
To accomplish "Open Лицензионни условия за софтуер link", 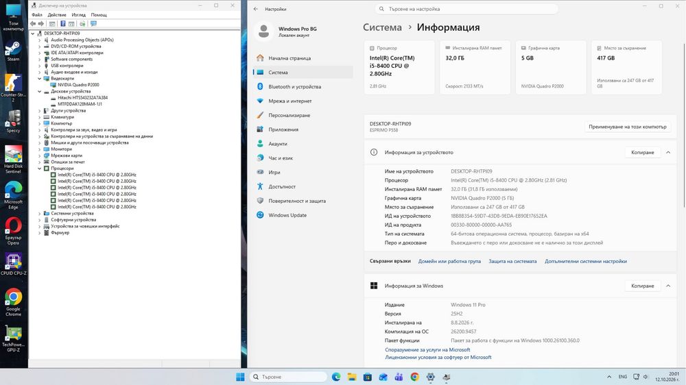I will [x=438, y=358].
